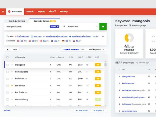Switch to Search by Domain tab
This screenshot has height=117, width=156.
(x=45, y=21)
